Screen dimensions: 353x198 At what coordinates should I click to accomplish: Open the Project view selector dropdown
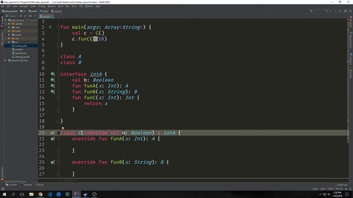click(x=12, y=16)
